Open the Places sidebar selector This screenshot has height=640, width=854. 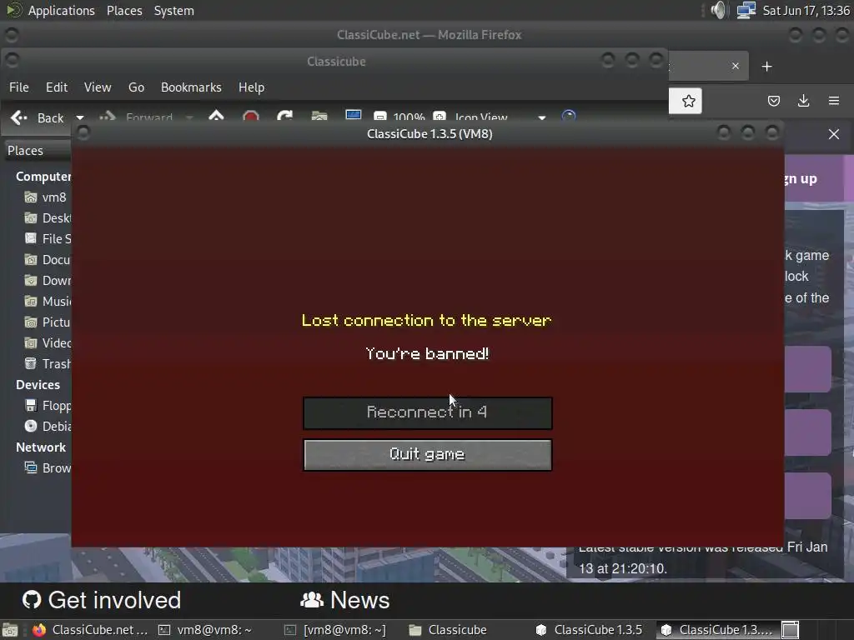coord(37,151)
